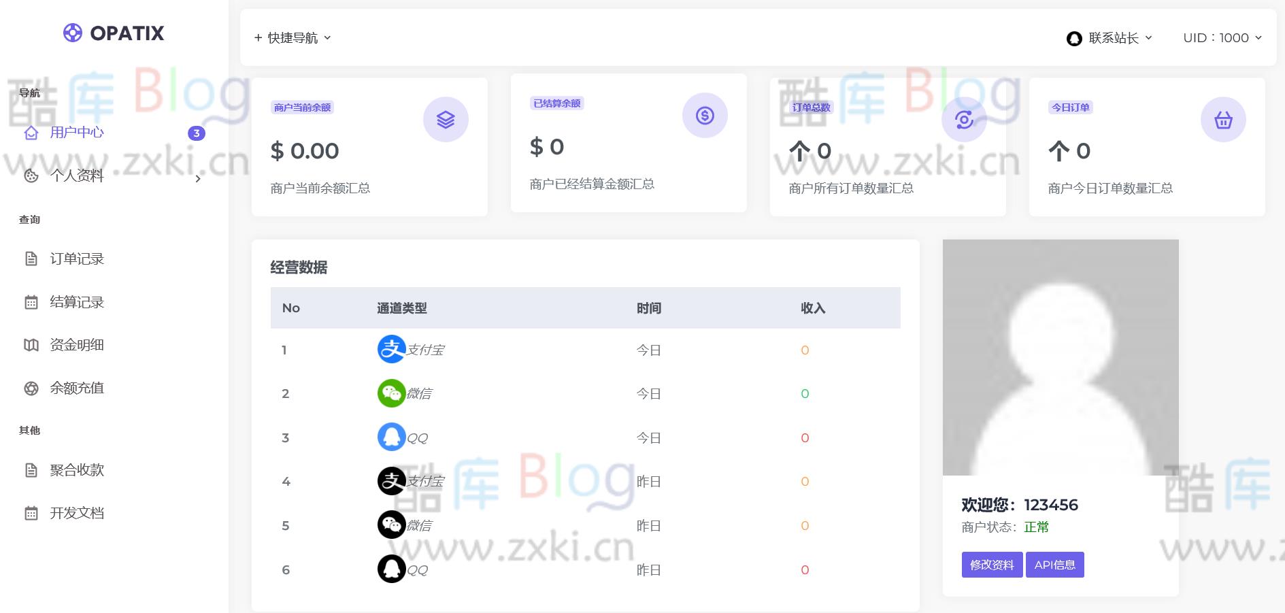
Task: Click the 修改资料 button
Action: (x=991, y=564)
